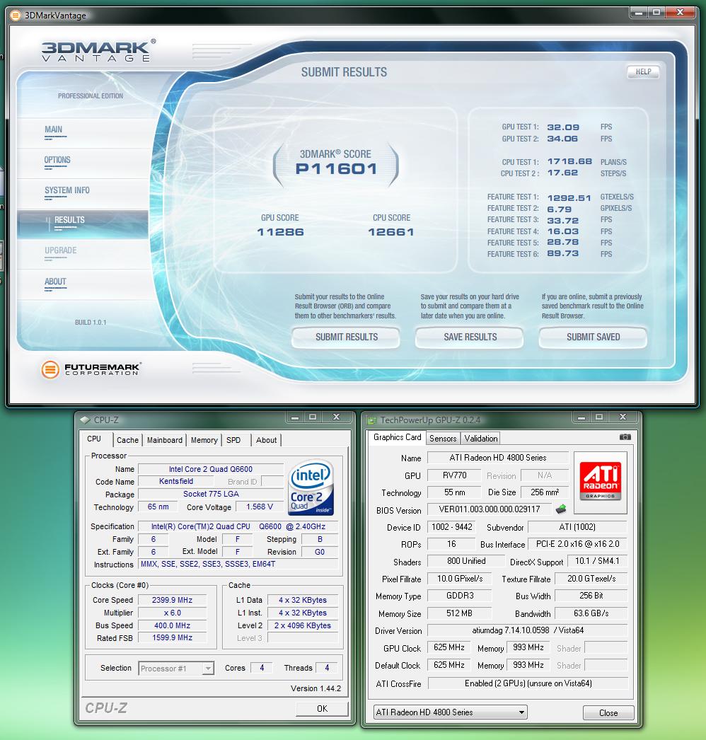Click the ATI Radeon Graphics logo

[x=601, y=482]
